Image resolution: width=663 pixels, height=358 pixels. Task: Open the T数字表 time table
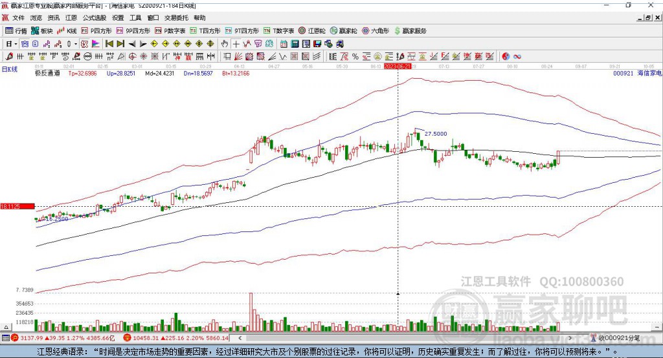click(278, 31)
